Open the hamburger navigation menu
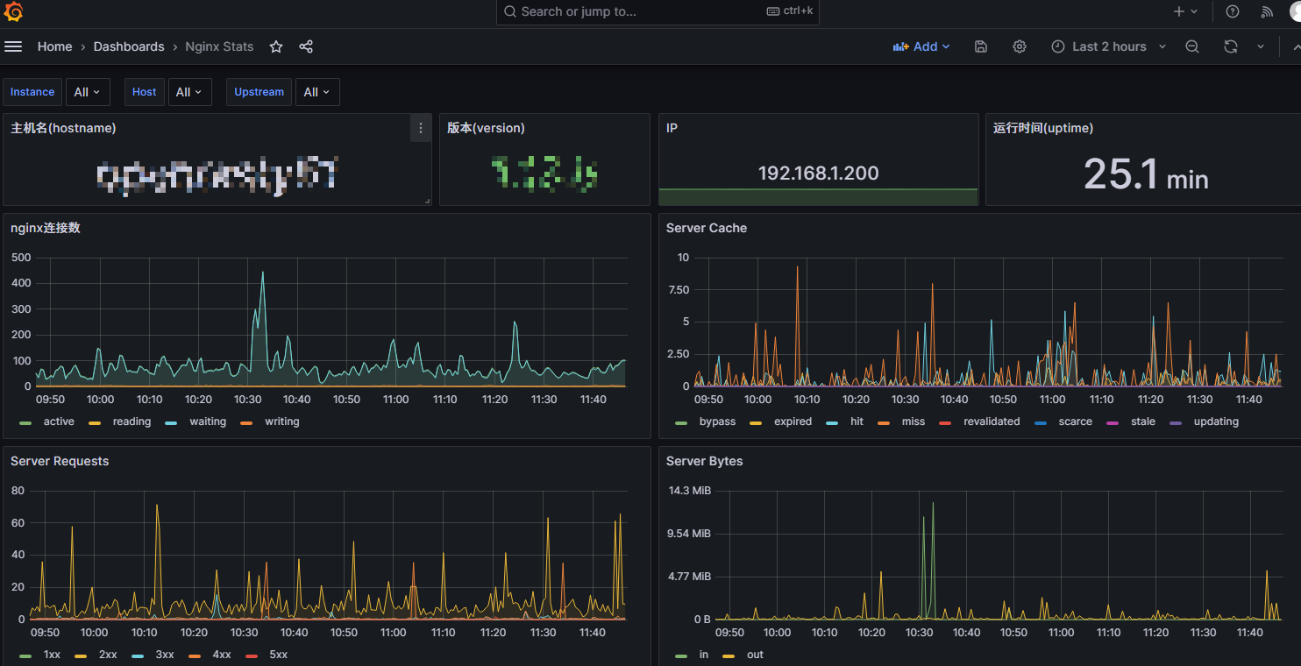This screenshot has height=666, width=1301. coord(13,46)
